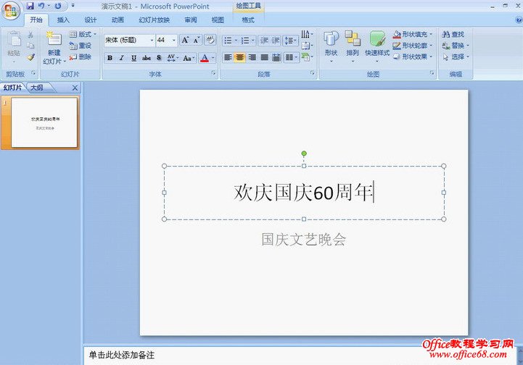Clear all formatting eraser icon
523x365 pixels.
pos(210,41)
